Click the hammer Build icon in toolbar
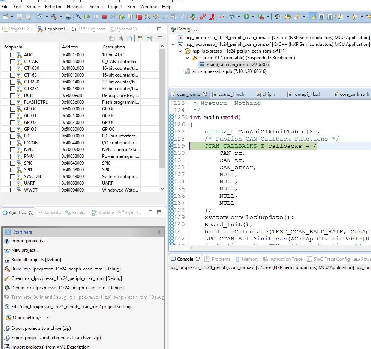This screenshot has height=349, width=371. pos(54,17)
